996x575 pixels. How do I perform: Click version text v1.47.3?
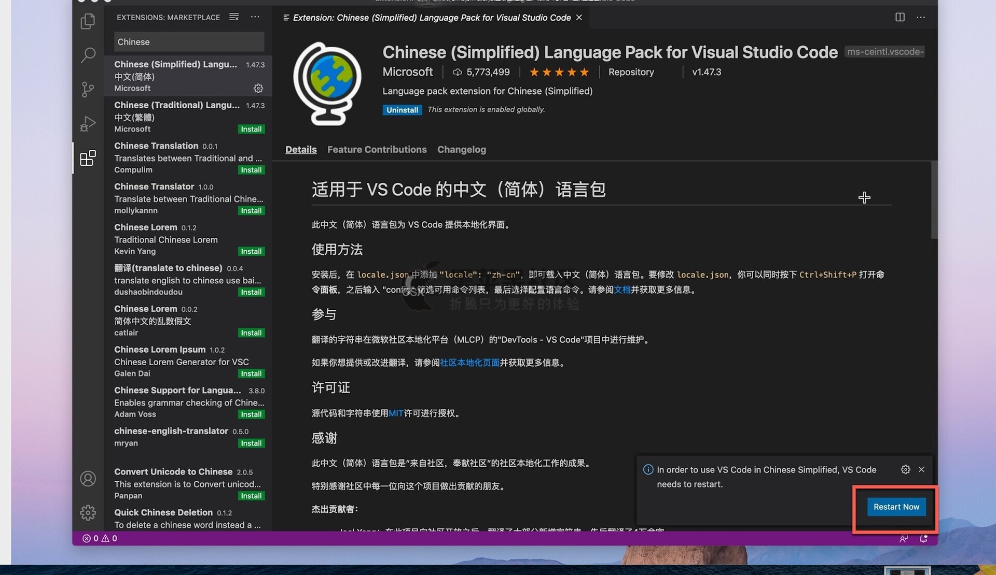point(707,72)
